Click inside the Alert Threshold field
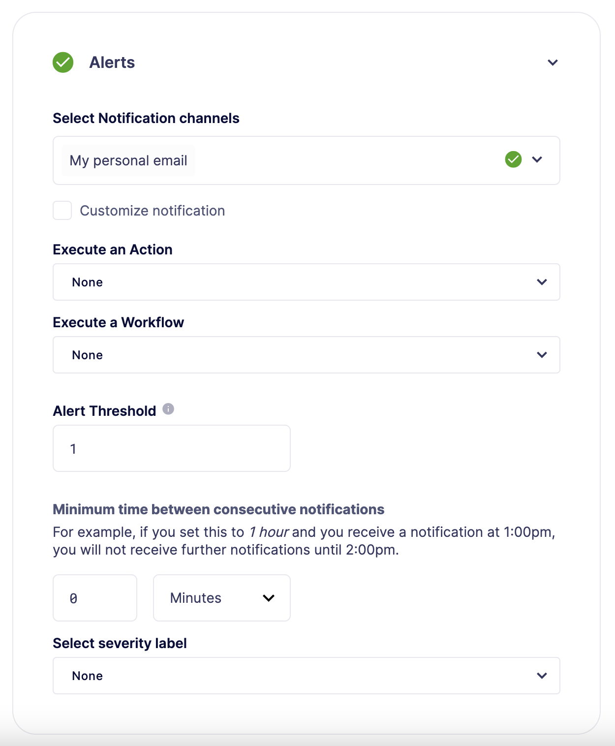Image resolution: width=615 pixels, height=746 pixels. tap(171, 448)
